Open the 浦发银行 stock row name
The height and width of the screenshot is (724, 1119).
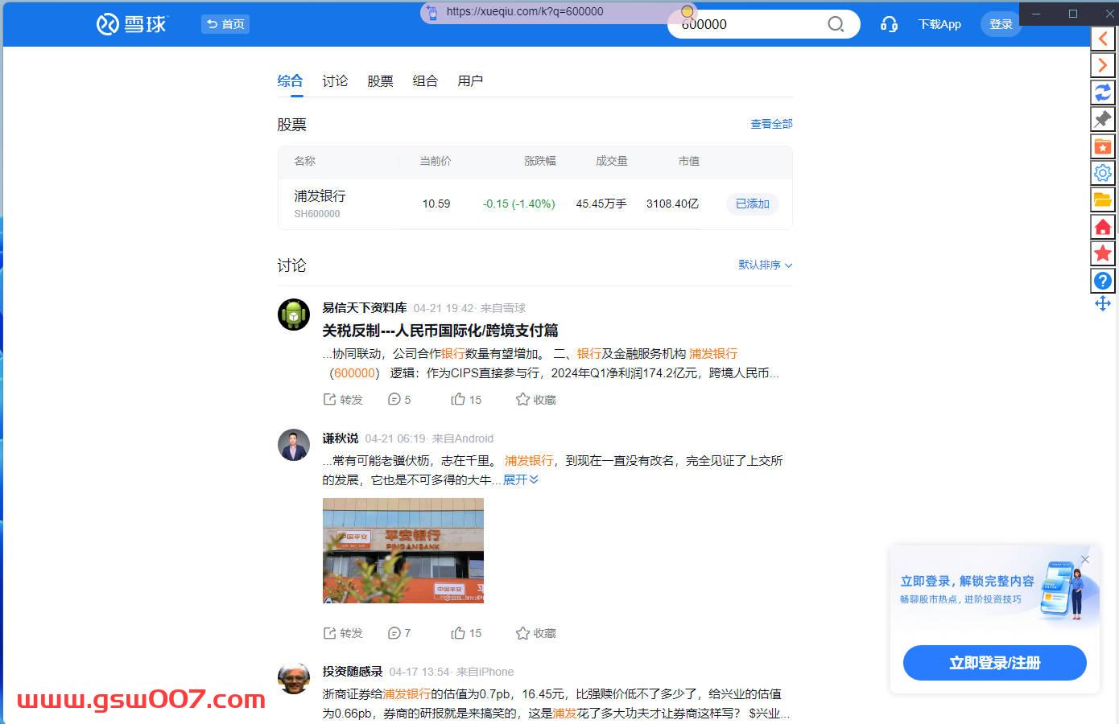pyautogui.click(x=320, y=195)
